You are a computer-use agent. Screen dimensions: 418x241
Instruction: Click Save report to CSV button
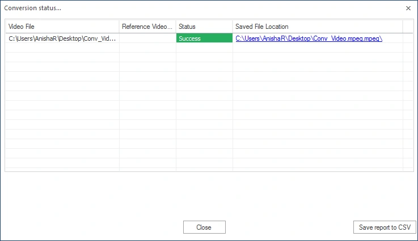pos(385,227)
